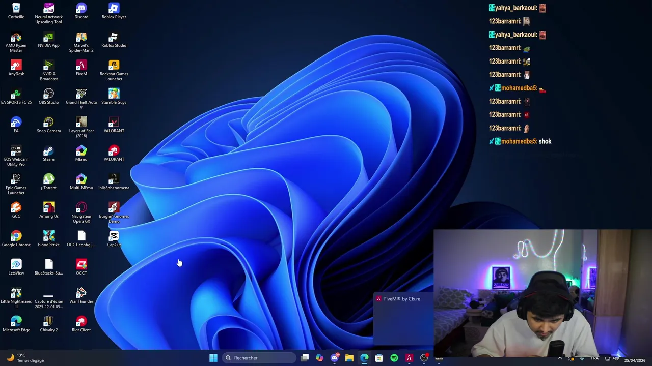Select Grand Theft Auto V shortcut
The width and height of the screenshot is (652, 366).
pos(81,99)
